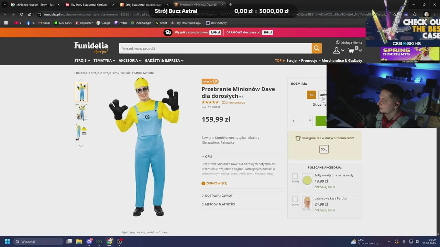Click the Wyszukiwany produkt search field
The image size is (440, 247).
pos(215,48)
